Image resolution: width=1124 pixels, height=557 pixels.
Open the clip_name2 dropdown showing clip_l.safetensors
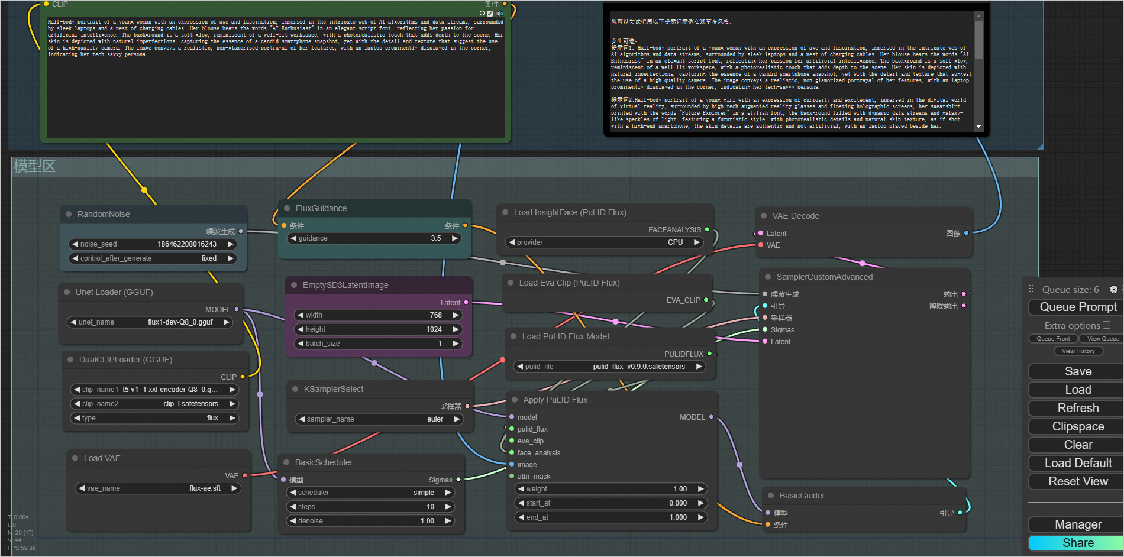pyautogui.click(x=154, y=404)
